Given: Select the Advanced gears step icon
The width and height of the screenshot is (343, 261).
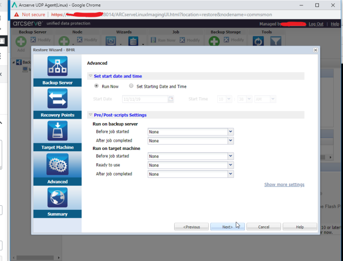Looking at the screenshot, I should (x=57, y=164).
